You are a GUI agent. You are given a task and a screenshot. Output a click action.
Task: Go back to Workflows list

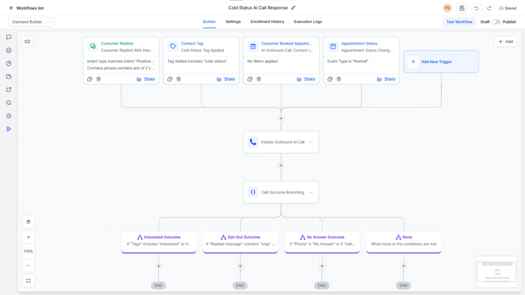point(27,8)
